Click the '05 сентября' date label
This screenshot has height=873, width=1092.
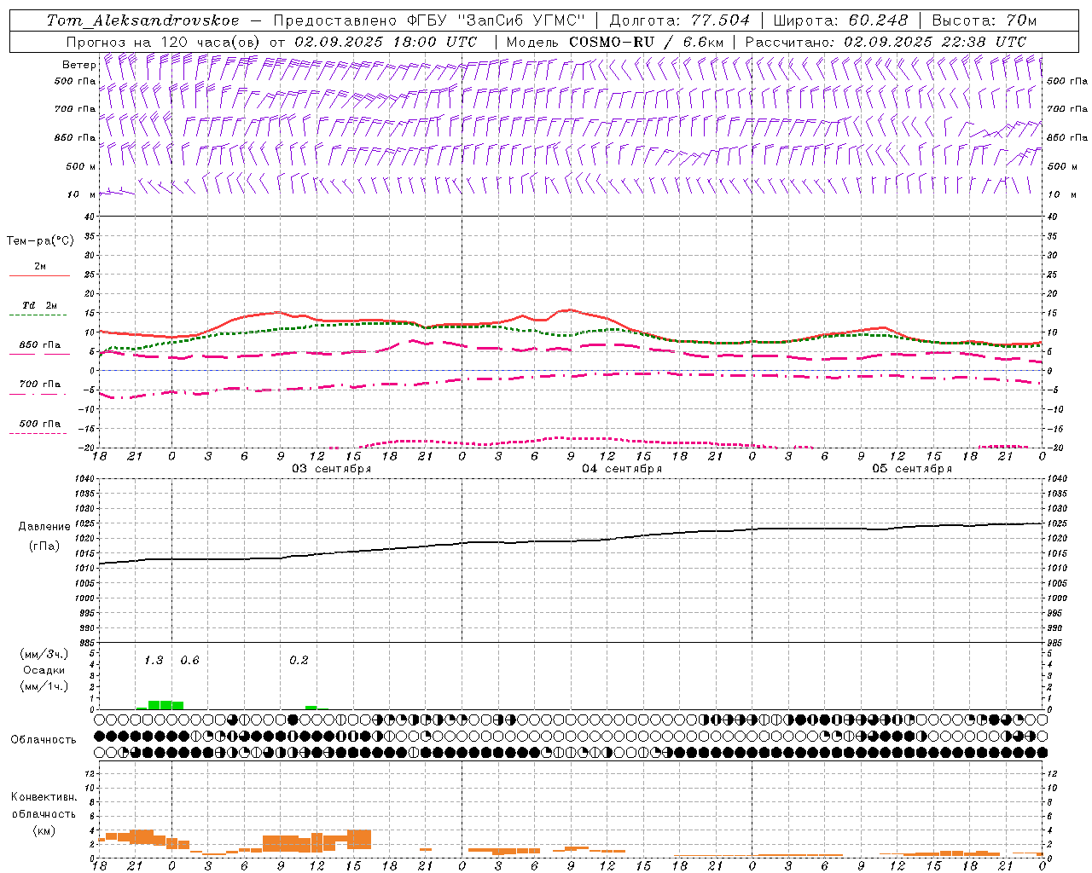pyautogui.click(x=912, y=469)
